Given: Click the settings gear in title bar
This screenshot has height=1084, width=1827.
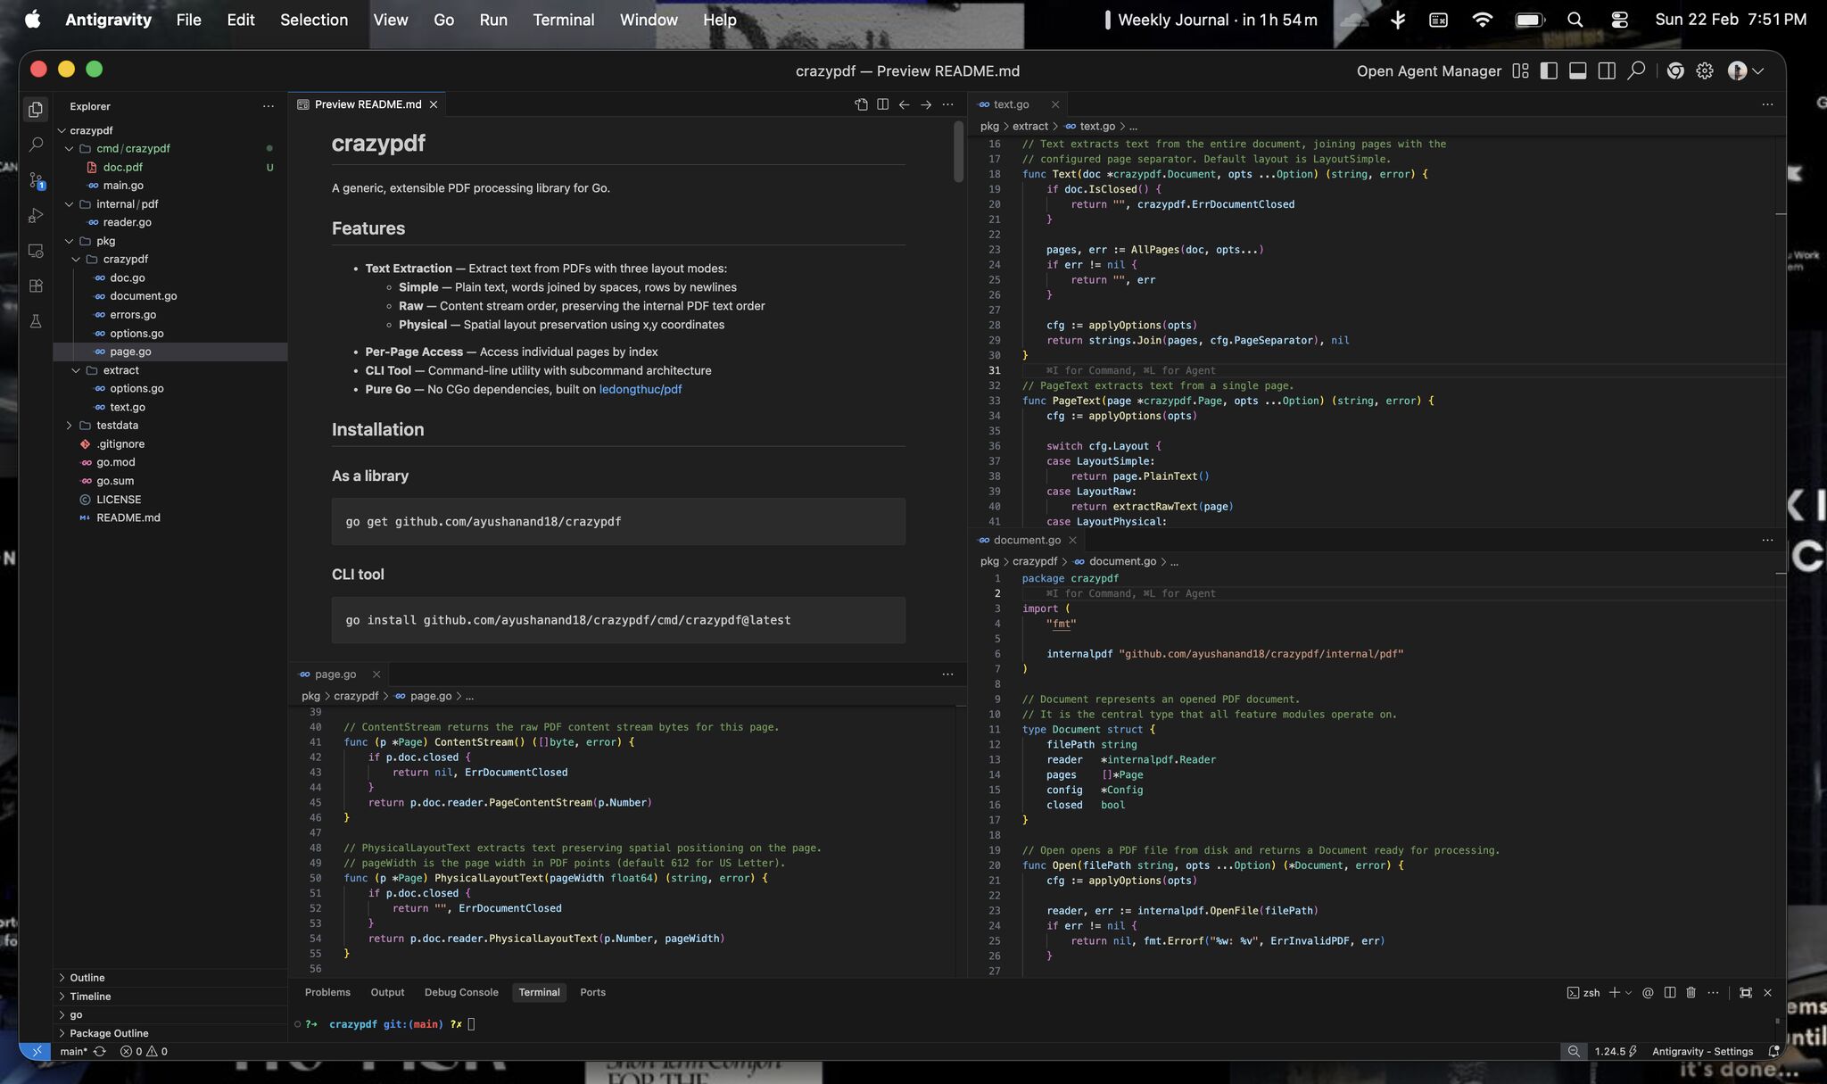Looking at the screenshot, I should (1705, 71).
